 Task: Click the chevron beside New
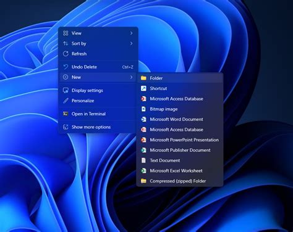point(131,77)
